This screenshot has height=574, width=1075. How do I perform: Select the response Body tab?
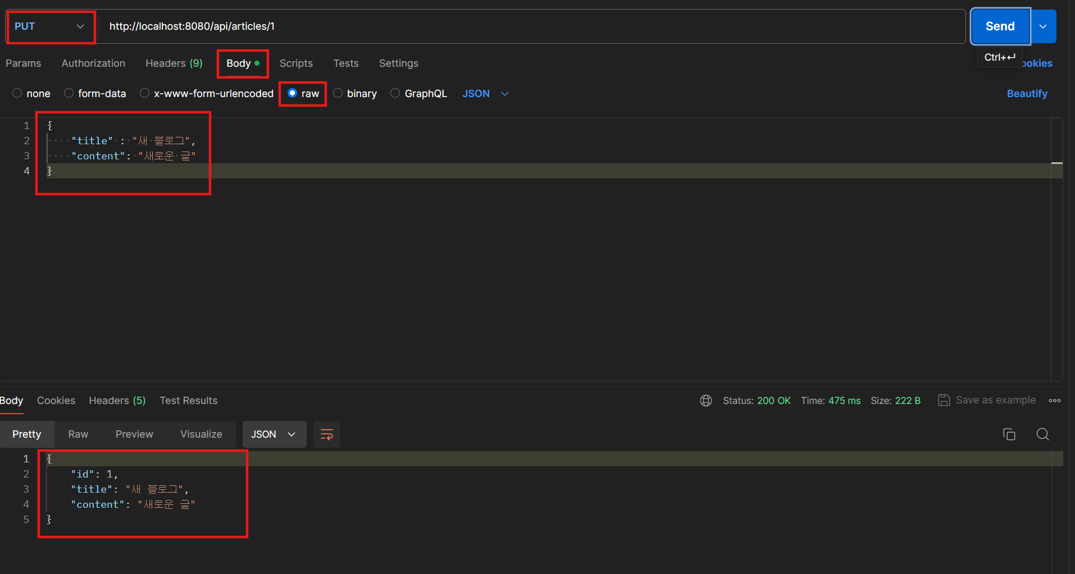tap(11, 401)
